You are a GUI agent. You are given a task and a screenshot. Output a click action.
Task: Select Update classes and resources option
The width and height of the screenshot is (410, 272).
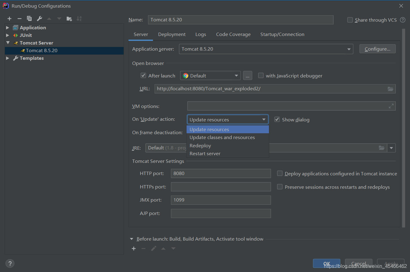pos(228,138)
